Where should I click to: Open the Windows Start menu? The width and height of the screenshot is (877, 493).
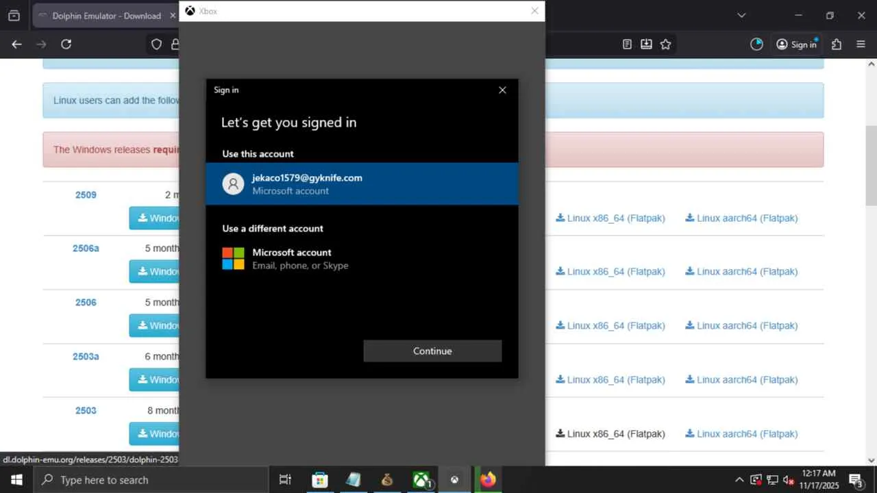16,479
